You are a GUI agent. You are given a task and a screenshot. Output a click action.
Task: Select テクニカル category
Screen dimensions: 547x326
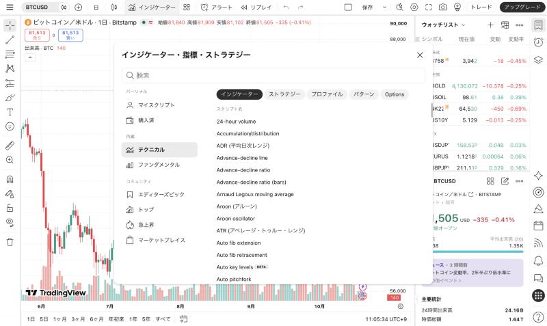(x=159, y=150)
